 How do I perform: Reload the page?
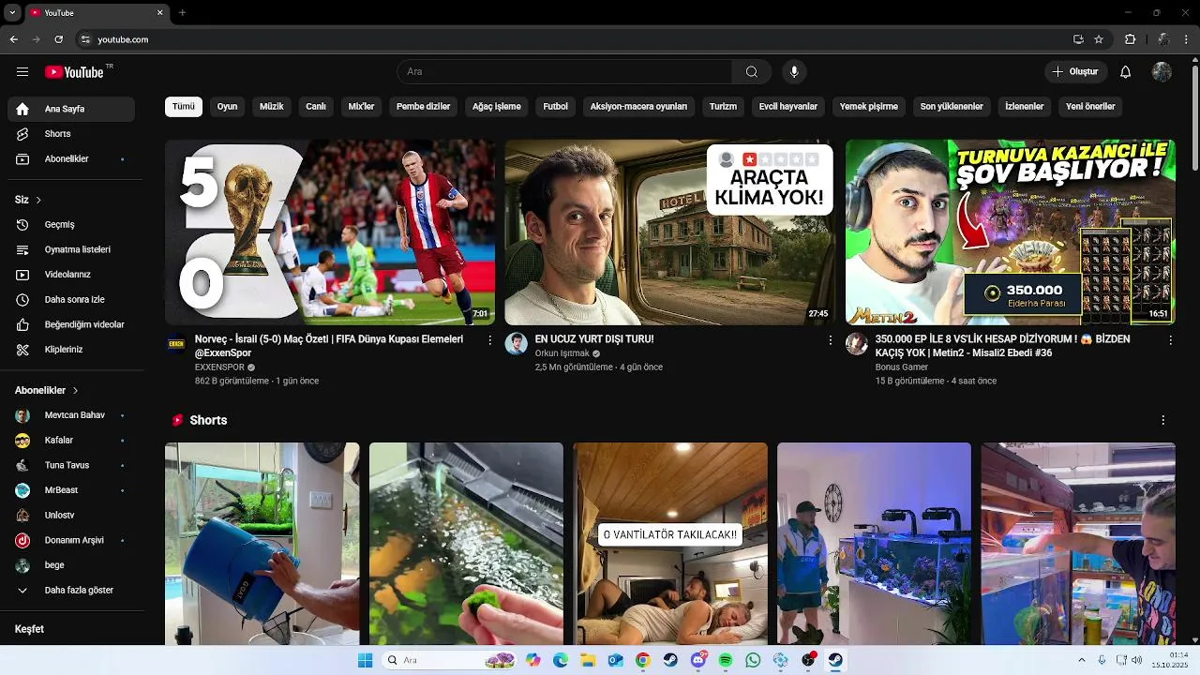[58, 39]
